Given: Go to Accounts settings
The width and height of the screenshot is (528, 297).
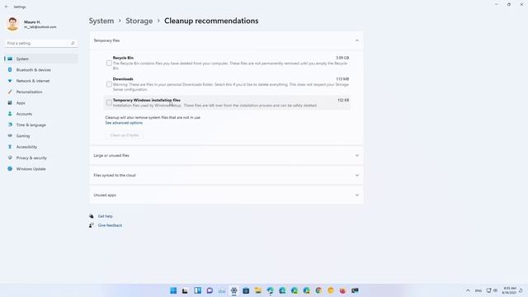Looking at the screenshot, I should (24, 114).
